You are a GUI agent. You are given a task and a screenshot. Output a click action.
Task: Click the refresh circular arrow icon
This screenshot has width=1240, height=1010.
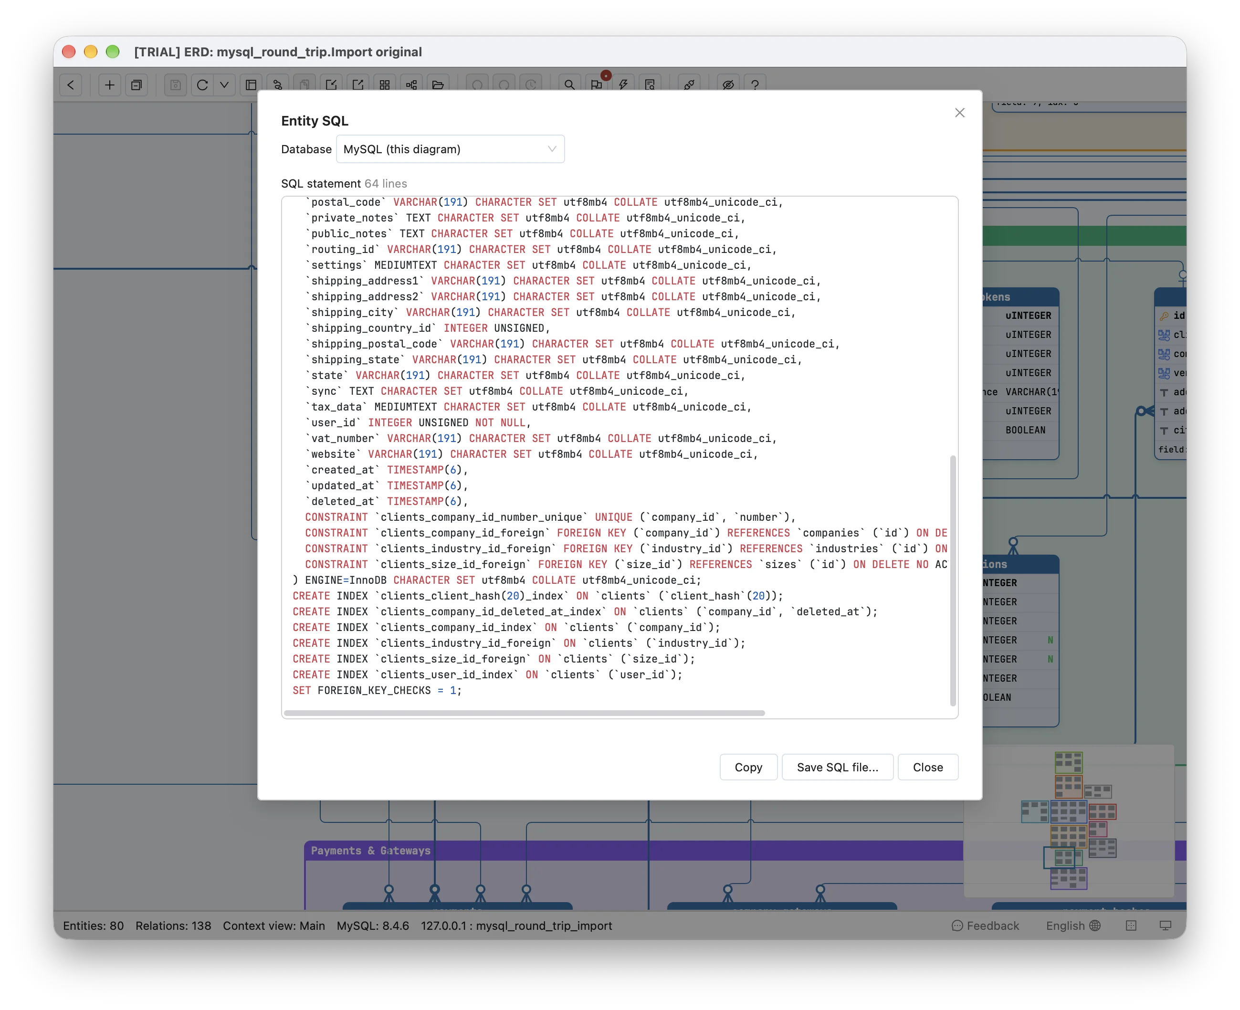[202, 85]
